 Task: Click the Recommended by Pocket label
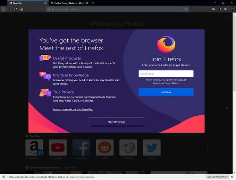44,168
